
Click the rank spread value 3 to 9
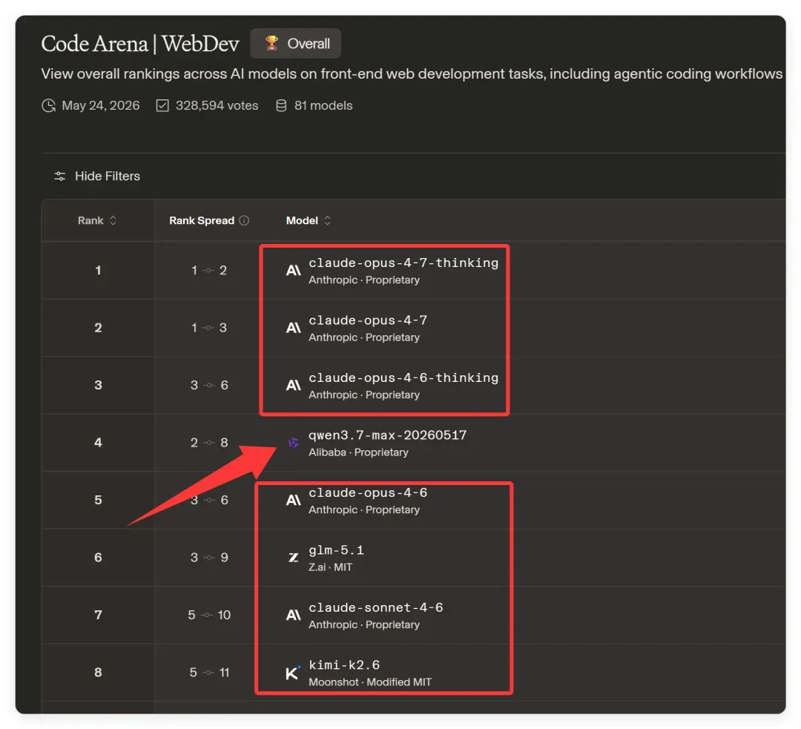[x=209, y=558]
